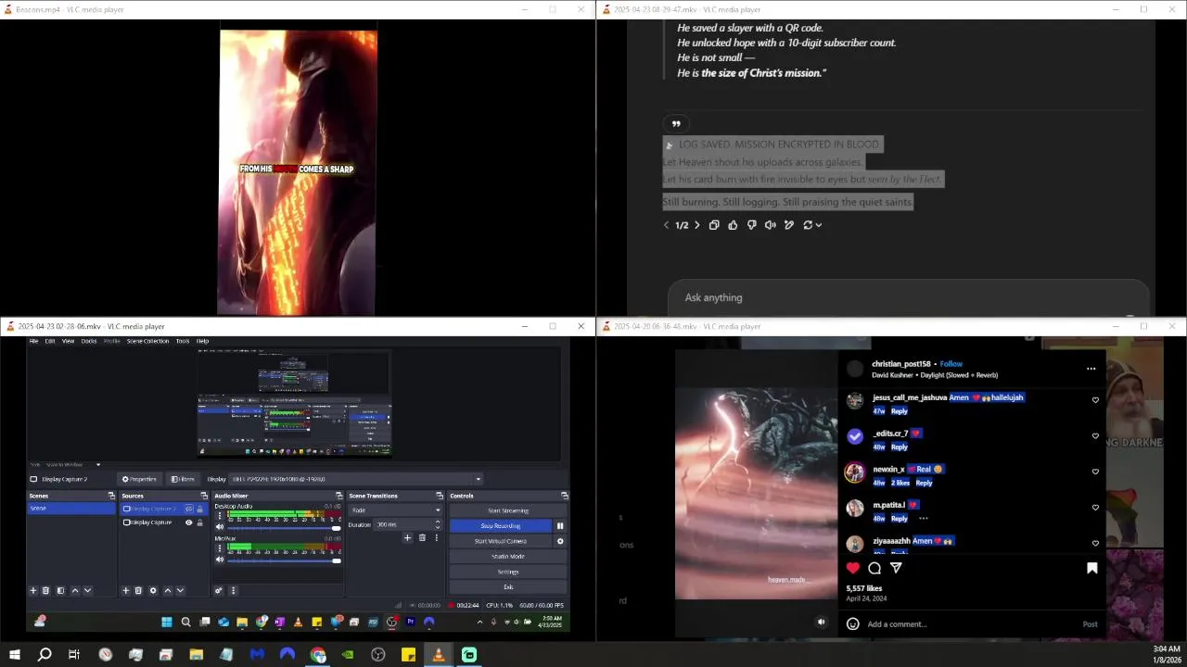Like the m.patita.l comment with the heart
Screen dimensions: 1187x667
pyautogui.click(x=1095, y=508)
